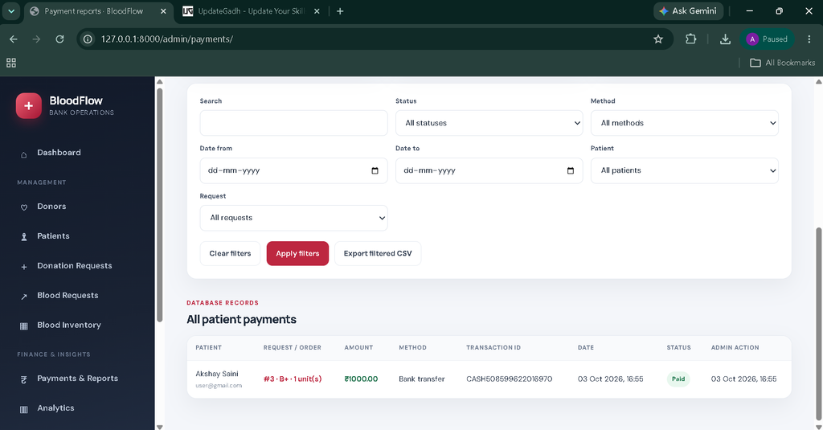Open Blood Requests in the sidebar
This screenshot has height=430, width=823.
68,296
